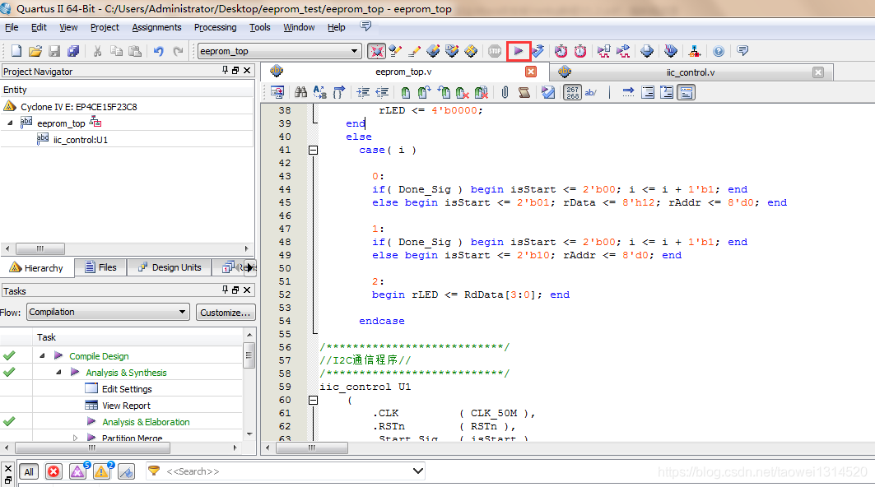Click the Save file icon

(x=54, y=51)
